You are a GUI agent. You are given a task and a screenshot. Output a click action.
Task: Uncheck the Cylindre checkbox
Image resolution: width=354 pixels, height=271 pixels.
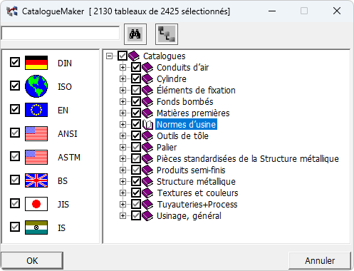pos(136,78)
